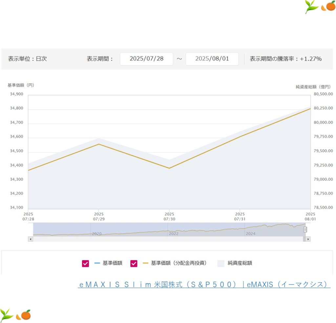Click the 表示期間の騰落率：+1.27% text
Image resolution: width=336 pixels, height=323 pixels.
click(x=286, y=59)
